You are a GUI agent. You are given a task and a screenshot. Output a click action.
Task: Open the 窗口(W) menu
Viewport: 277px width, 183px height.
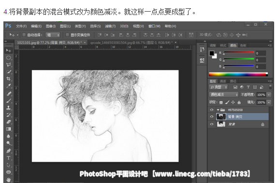tap(154, 26)
